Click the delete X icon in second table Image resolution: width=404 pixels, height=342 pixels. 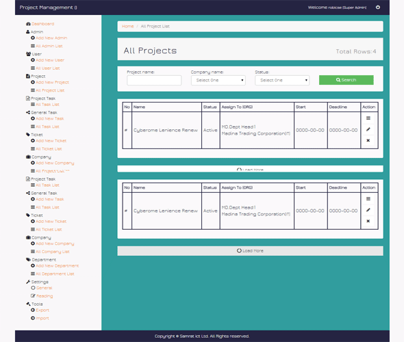[x=368, y=221]
